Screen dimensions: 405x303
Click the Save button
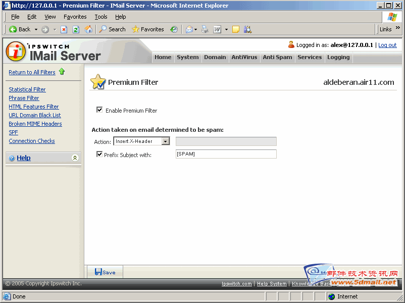tap(105, 272)
